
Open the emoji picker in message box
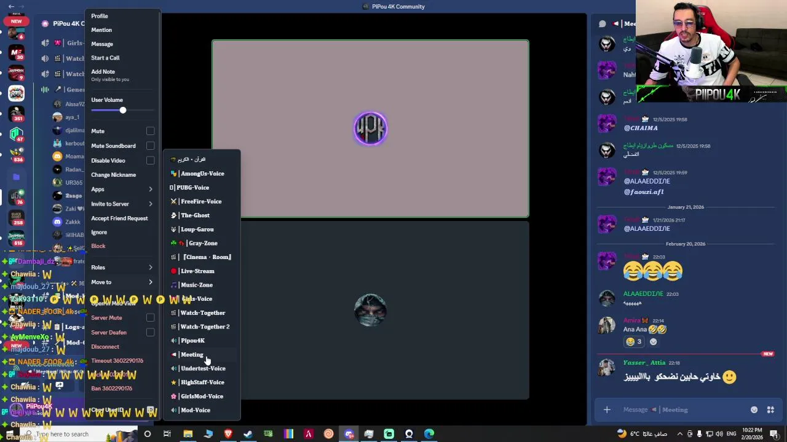(754, 410)
